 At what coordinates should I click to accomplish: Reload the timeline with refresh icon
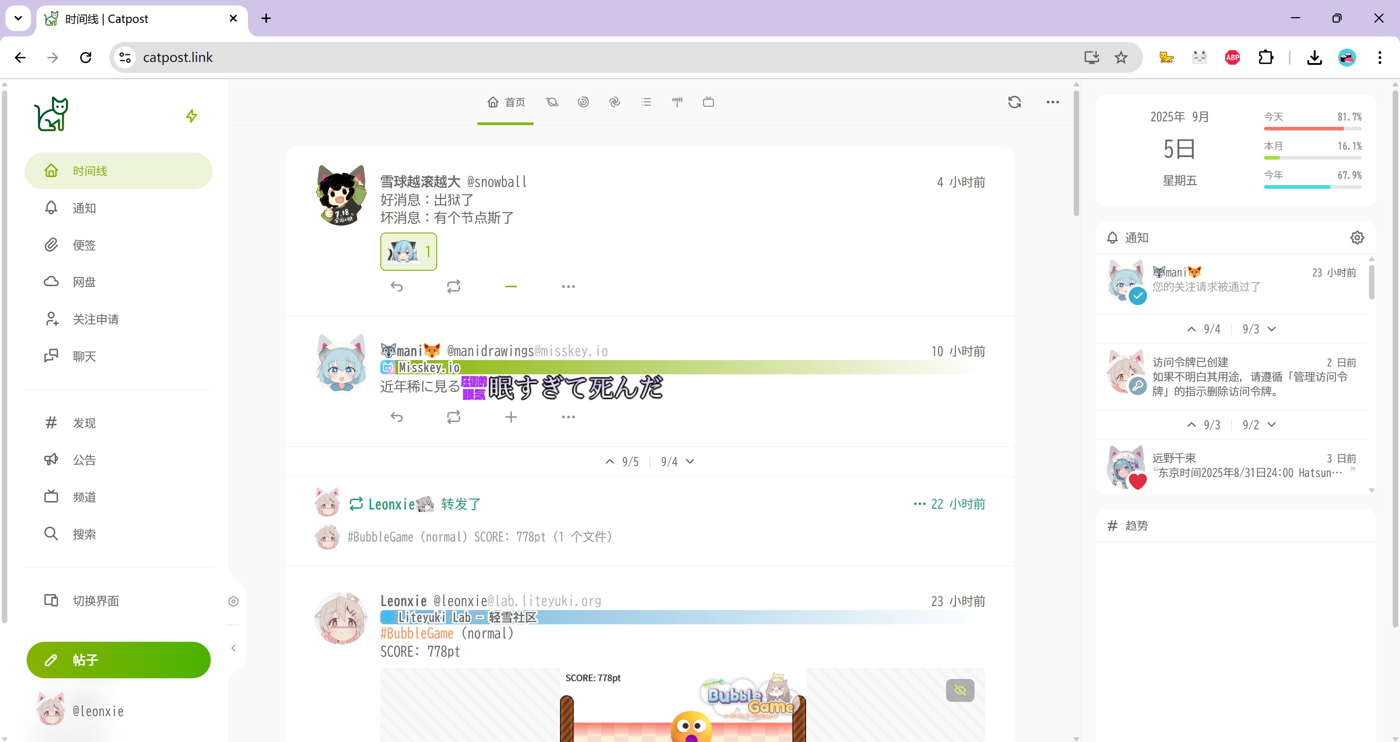[1014, 102]
